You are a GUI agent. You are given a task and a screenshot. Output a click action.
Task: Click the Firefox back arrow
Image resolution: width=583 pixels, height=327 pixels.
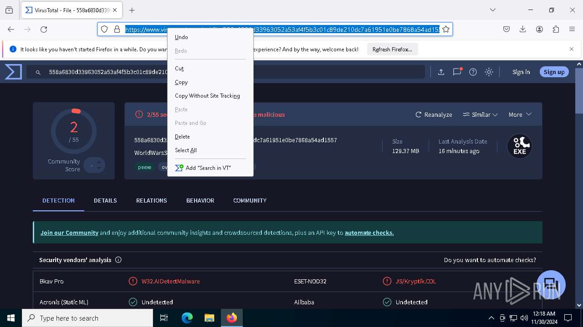click(x=11, y=29)
